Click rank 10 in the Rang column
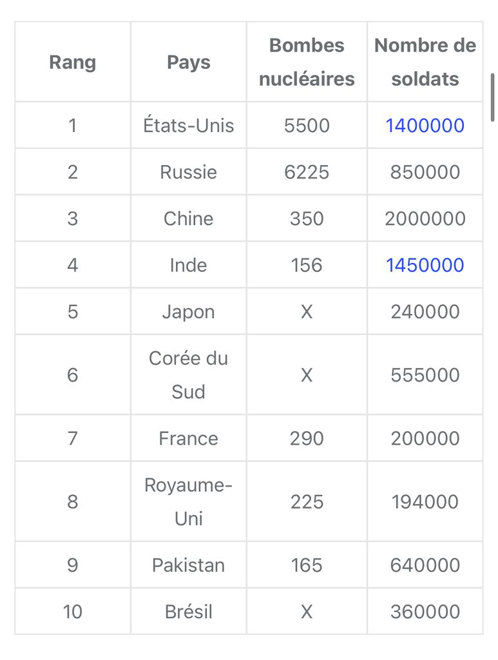This screenshot has height=660, width=498. (73, 612)
